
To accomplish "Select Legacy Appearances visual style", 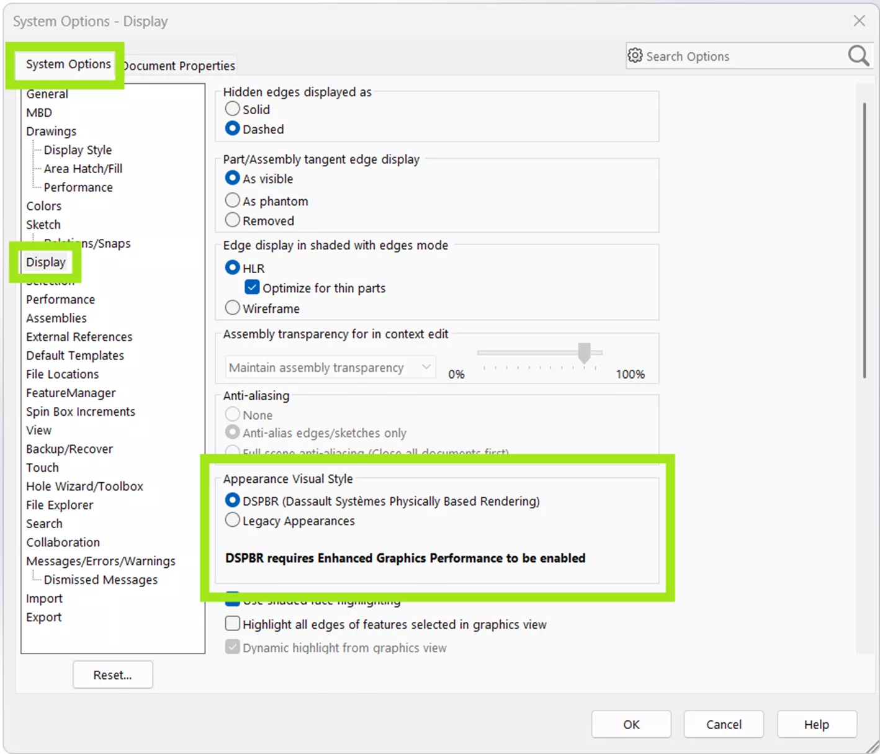I will point(231,520).
